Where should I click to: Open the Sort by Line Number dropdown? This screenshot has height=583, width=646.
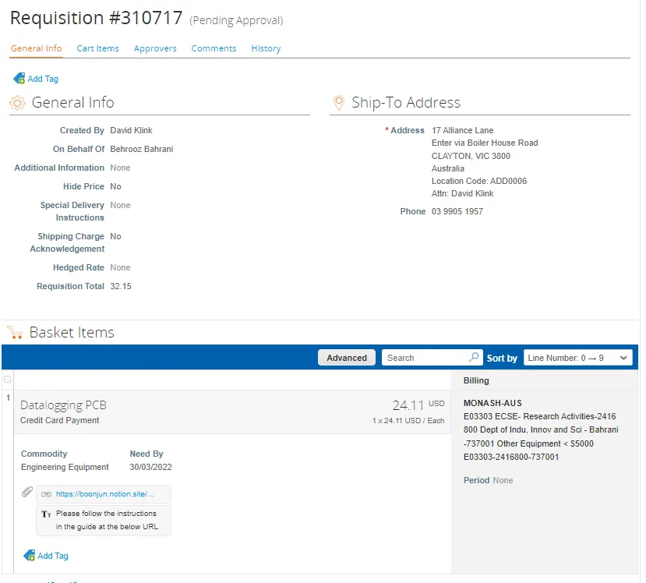click(577, 358)
